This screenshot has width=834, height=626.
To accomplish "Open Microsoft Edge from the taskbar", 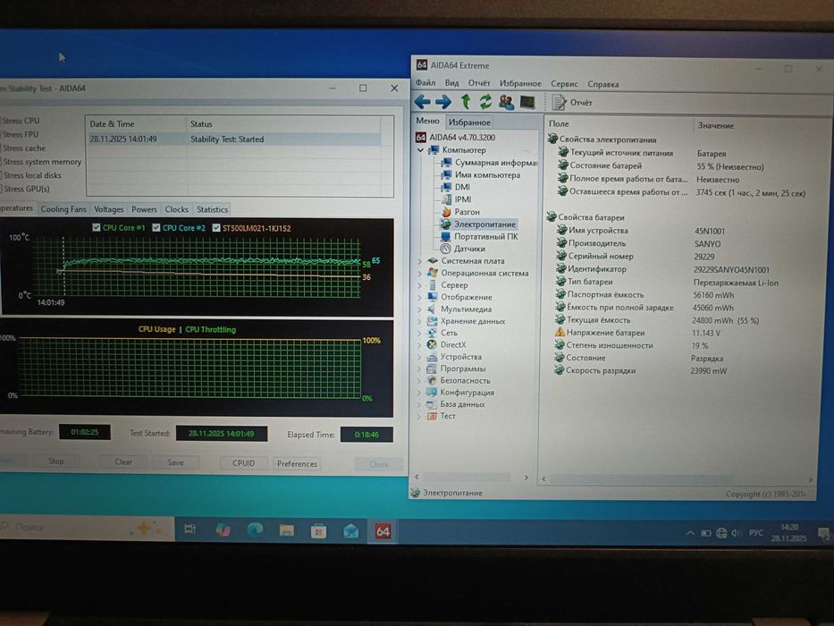I will coord(255,529).
